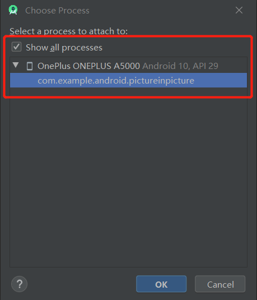Click the 'Android 10, API 29' device text
257x300 pixels.
180,66
